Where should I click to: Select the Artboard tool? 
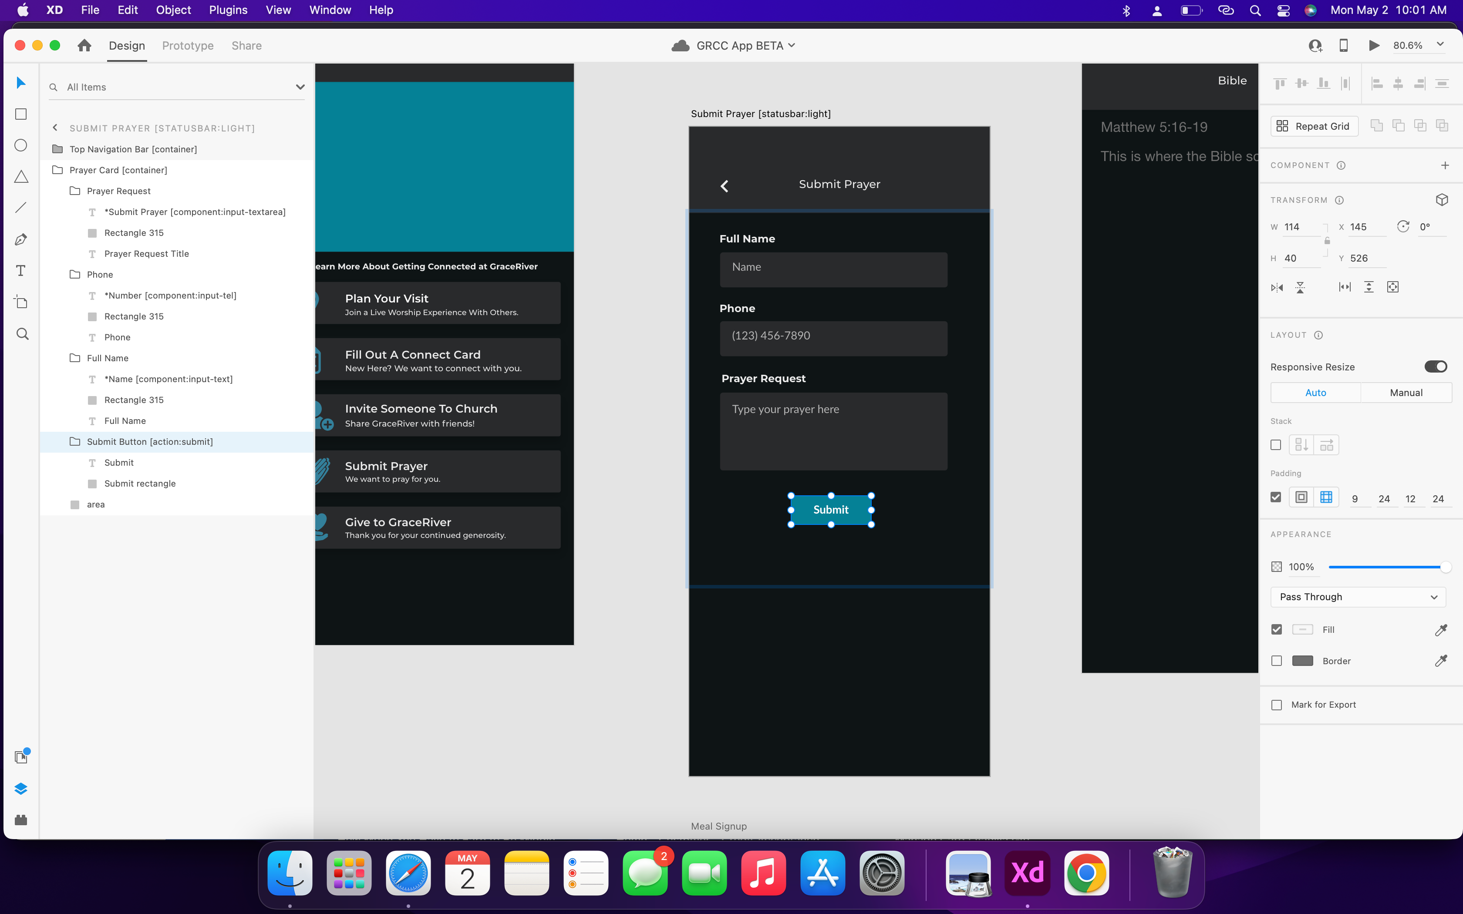tap(21, 302)
